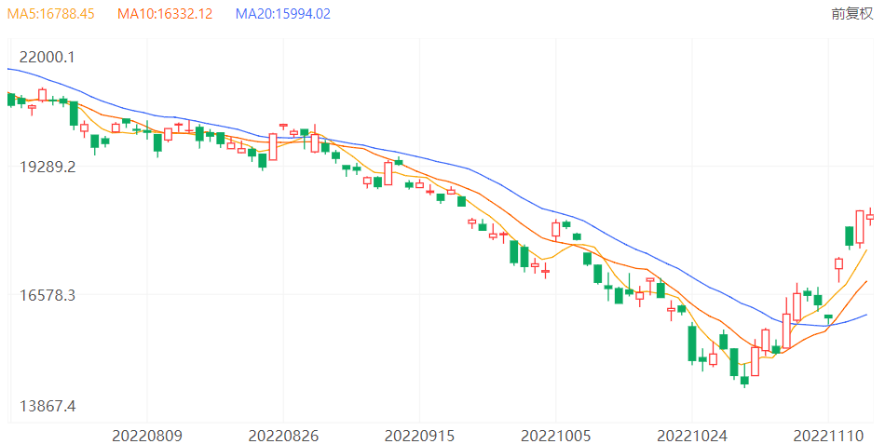The width and height of the screenshot is (885, 444).
Task: Click the 16578.3 price axis label
Action: pos(48,295)
